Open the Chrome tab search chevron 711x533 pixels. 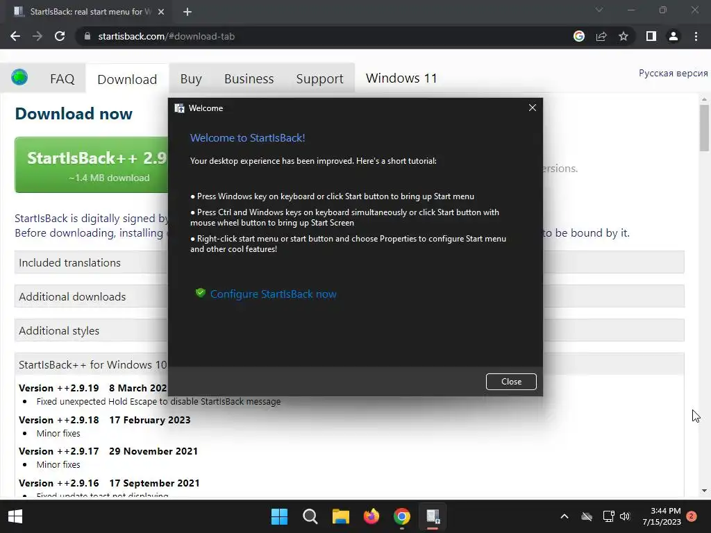599,10
